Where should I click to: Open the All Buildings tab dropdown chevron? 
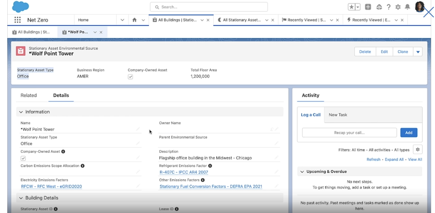[x=202, y=20]
